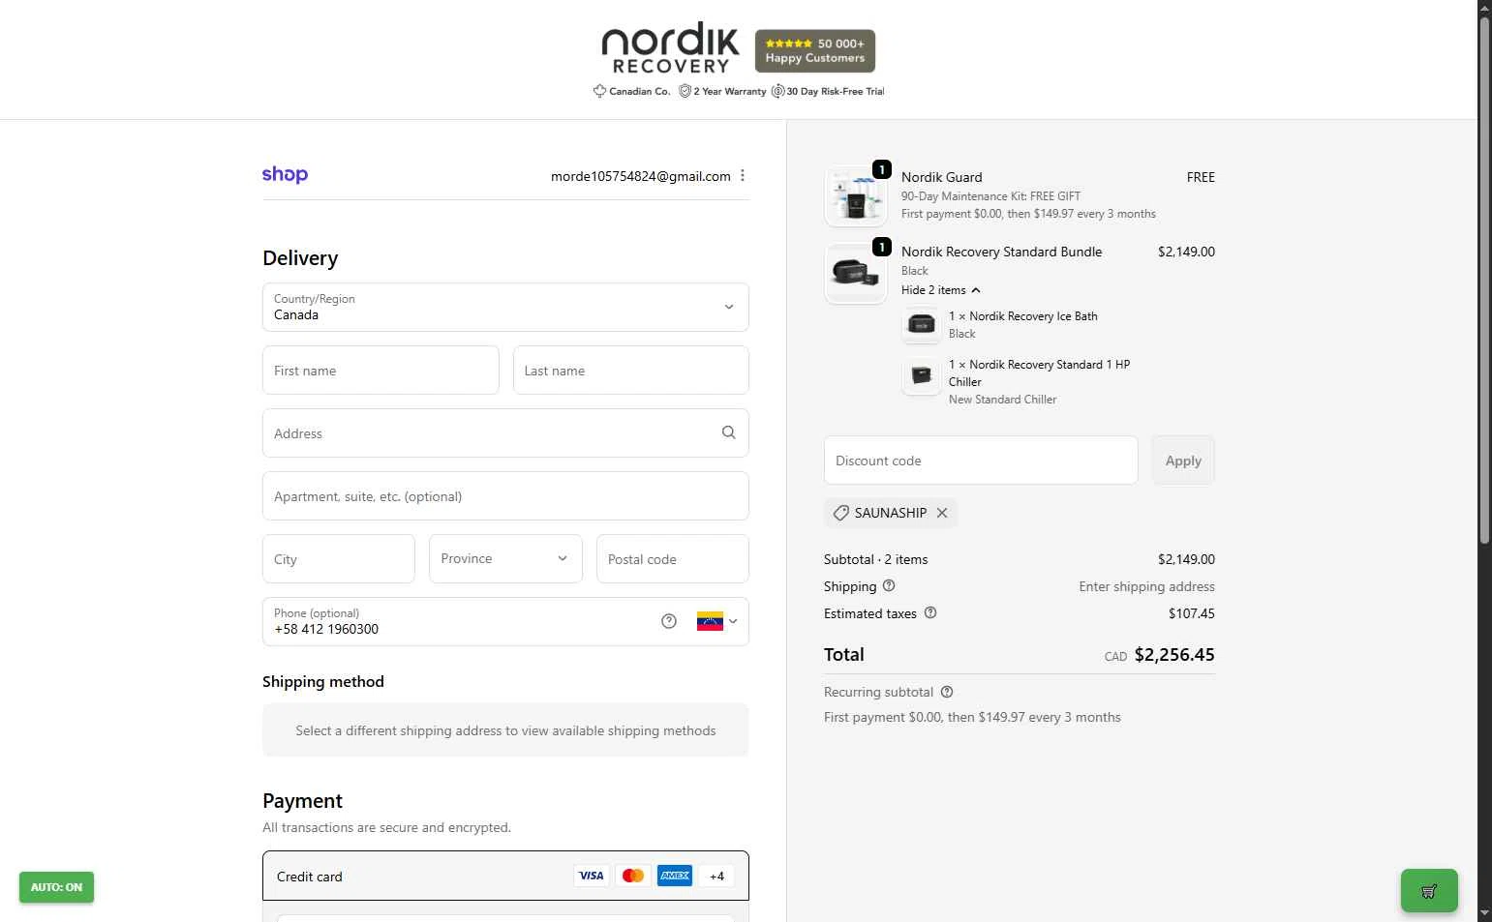Click the Nordik Recovery Ice Bath thumbnail
Screen dimensions: 1492x922
click(921, 324)
